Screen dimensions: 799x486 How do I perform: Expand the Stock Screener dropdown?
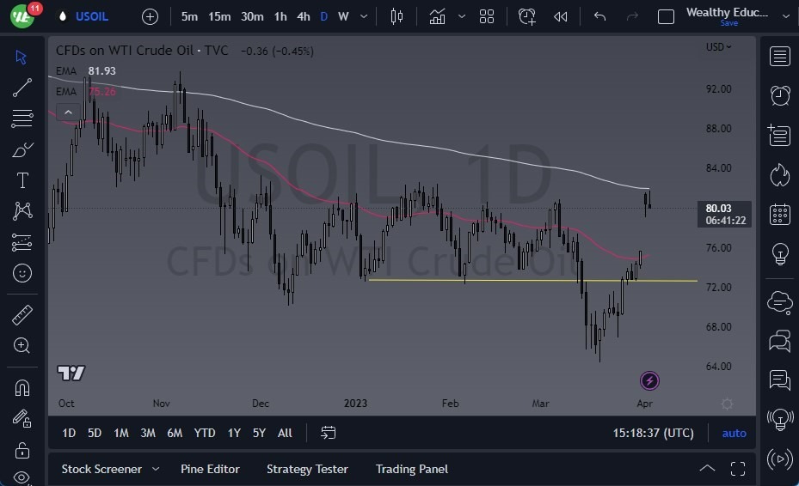coord(156,469)
